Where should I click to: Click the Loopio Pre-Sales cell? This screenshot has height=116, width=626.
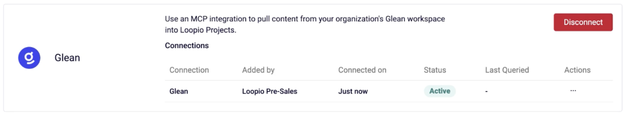(x=270, y=91)
